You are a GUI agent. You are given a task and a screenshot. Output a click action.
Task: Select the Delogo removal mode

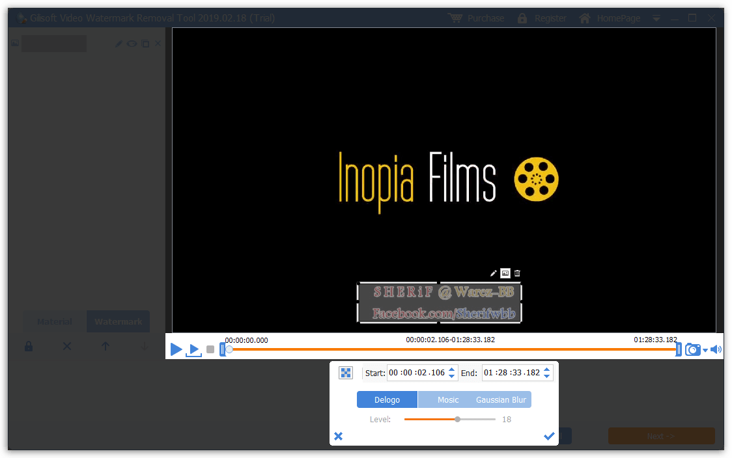[x=387, y=399]
